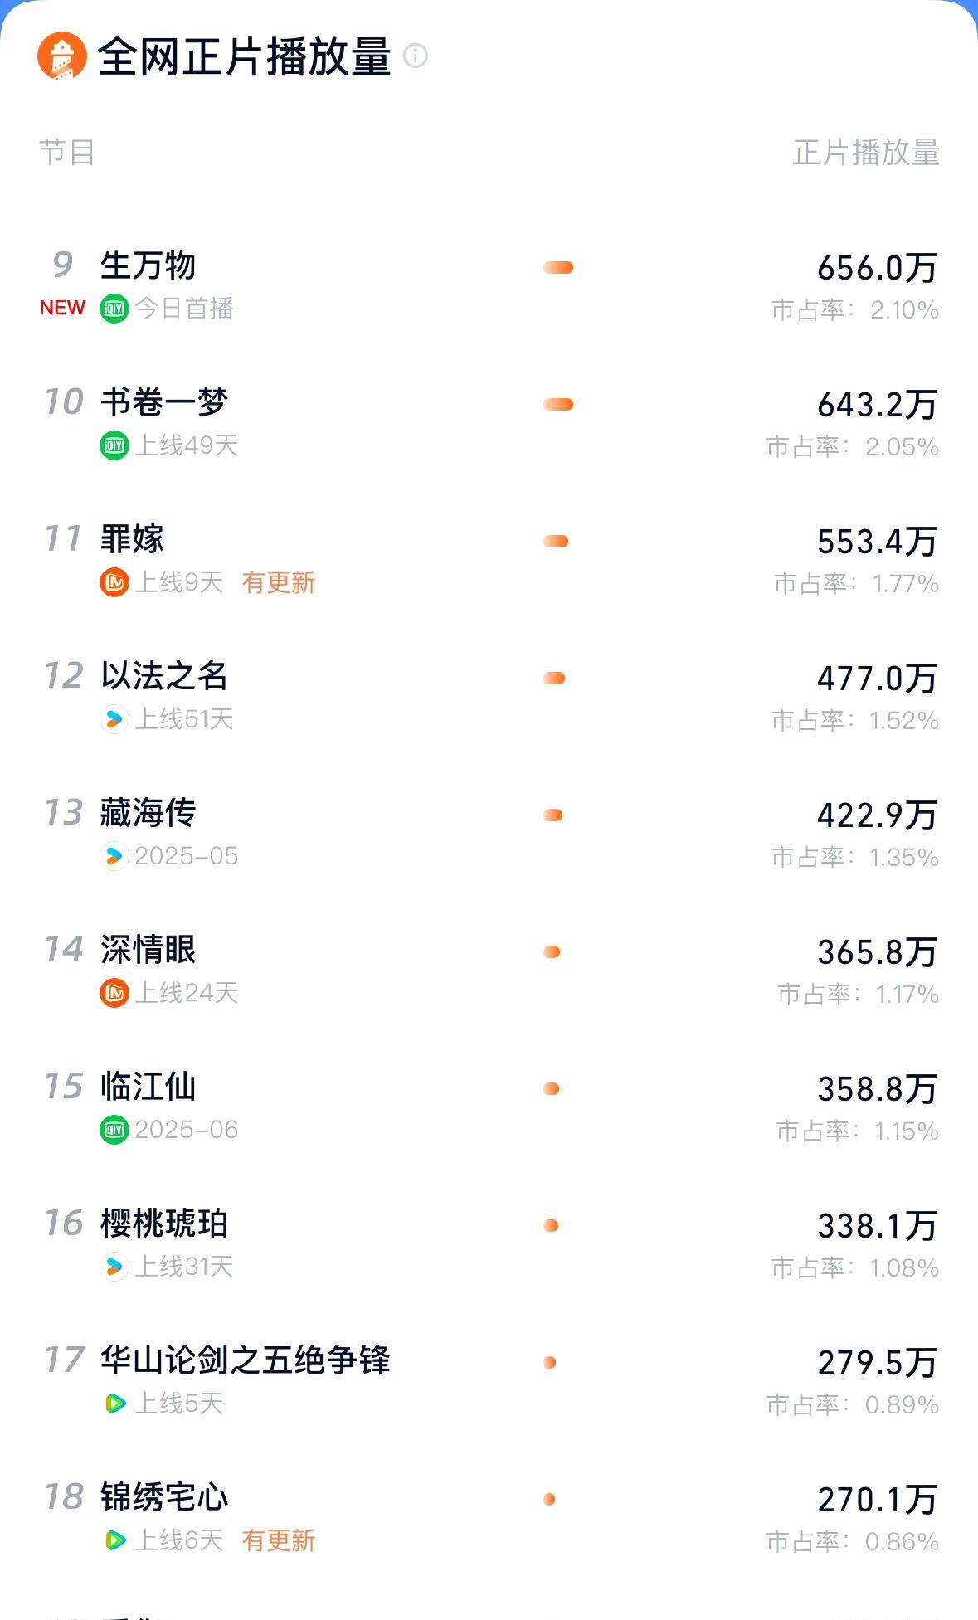Click the iQIYI icon under 临江仙
The image size is (978, 1620).
[114, 1130]
